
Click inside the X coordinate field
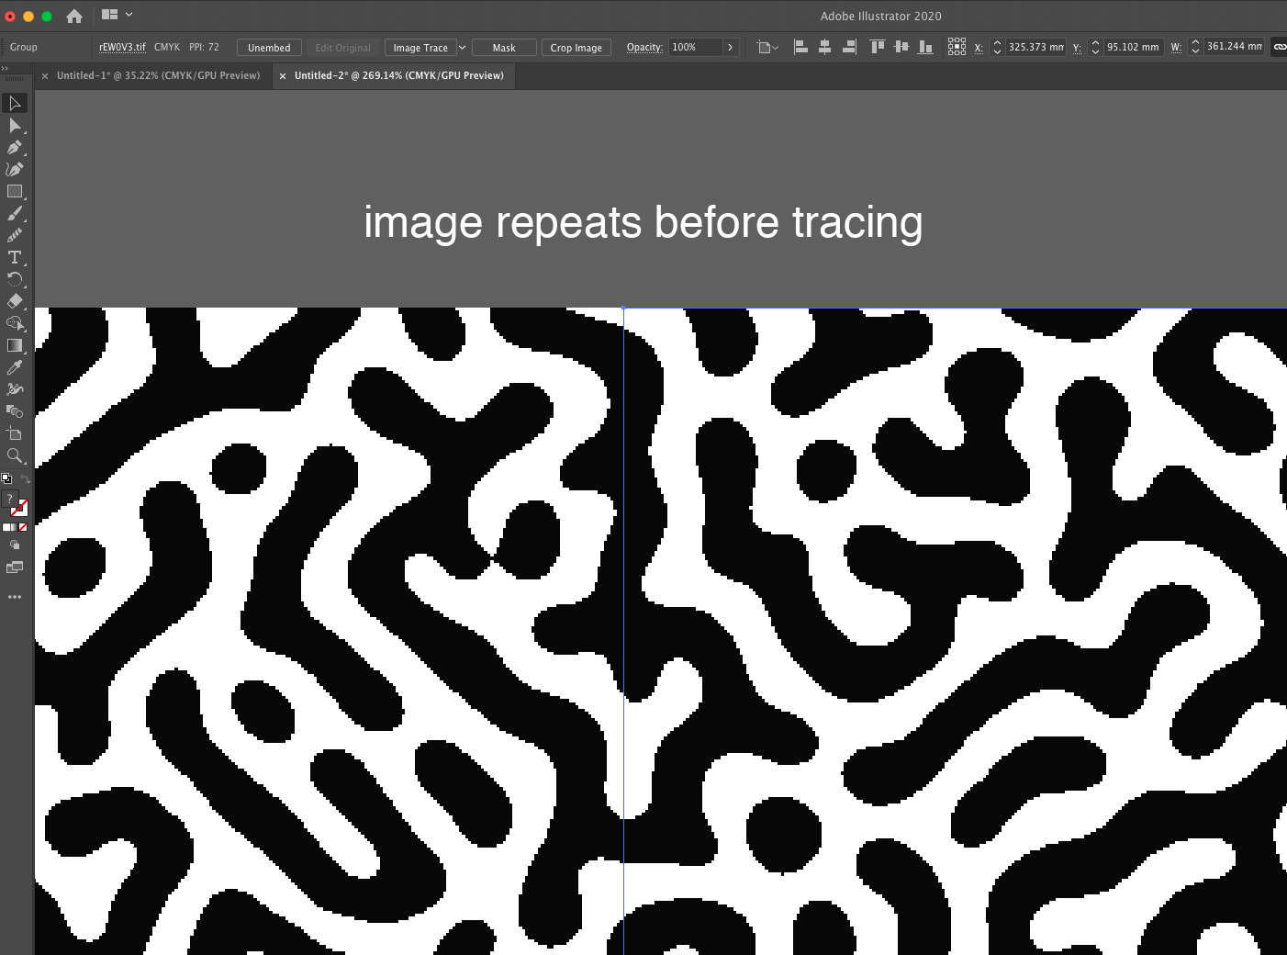[x=1037, y=47]
